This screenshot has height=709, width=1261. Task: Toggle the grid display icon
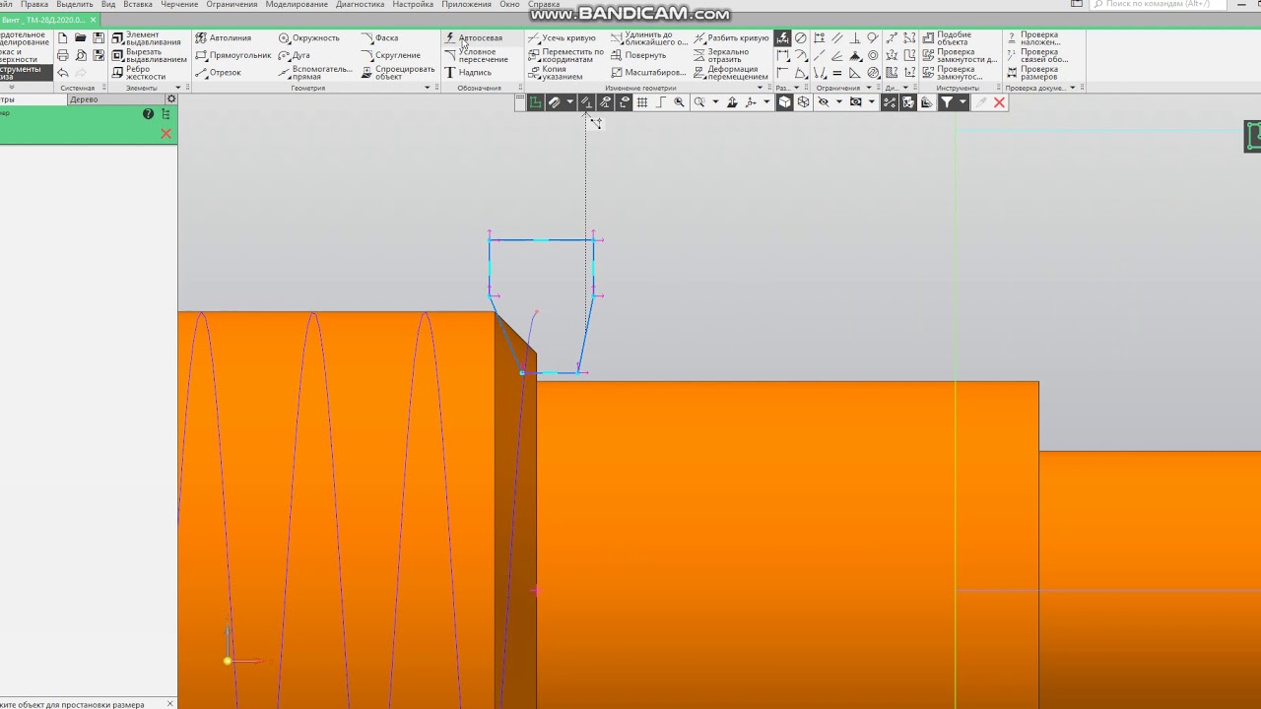tap(642, 102)
